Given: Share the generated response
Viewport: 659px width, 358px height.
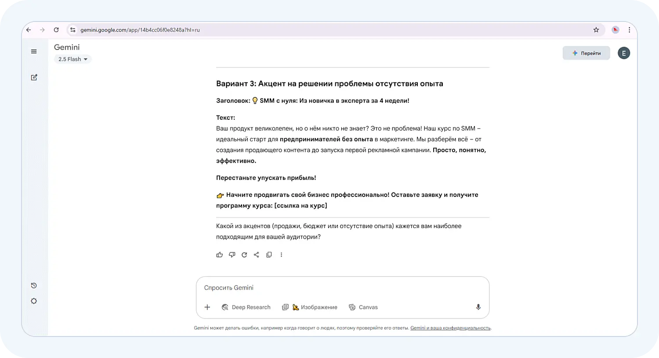Looking at the screenshot, I should click(257, 254).
